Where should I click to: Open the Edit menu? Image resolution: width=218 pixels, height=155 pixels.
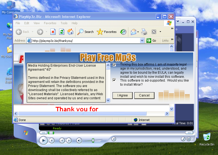27,23
